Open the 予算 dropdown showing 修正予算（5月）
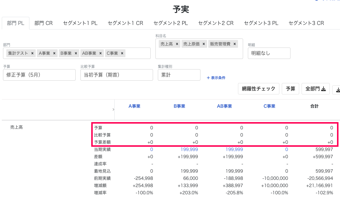340x200 pixels. (x=39, y=75)
